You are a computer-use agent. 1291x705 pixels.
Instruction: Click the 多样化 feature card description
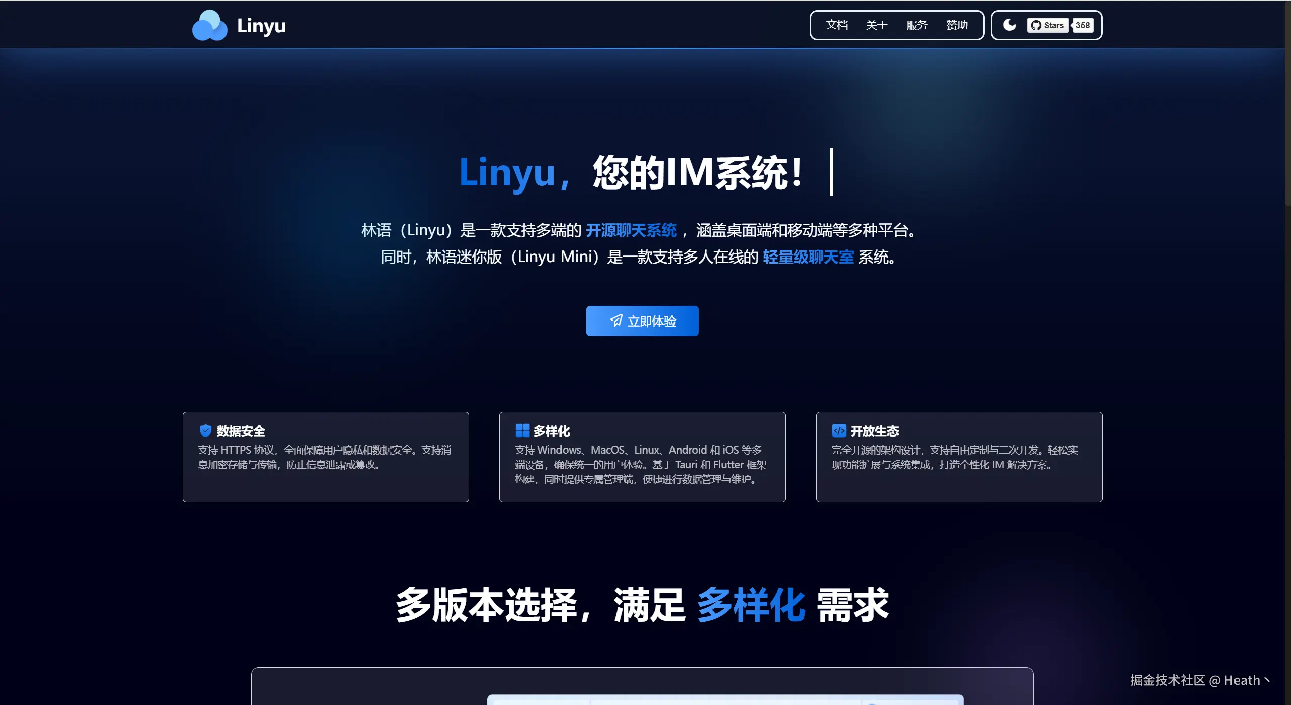(640, 464)
